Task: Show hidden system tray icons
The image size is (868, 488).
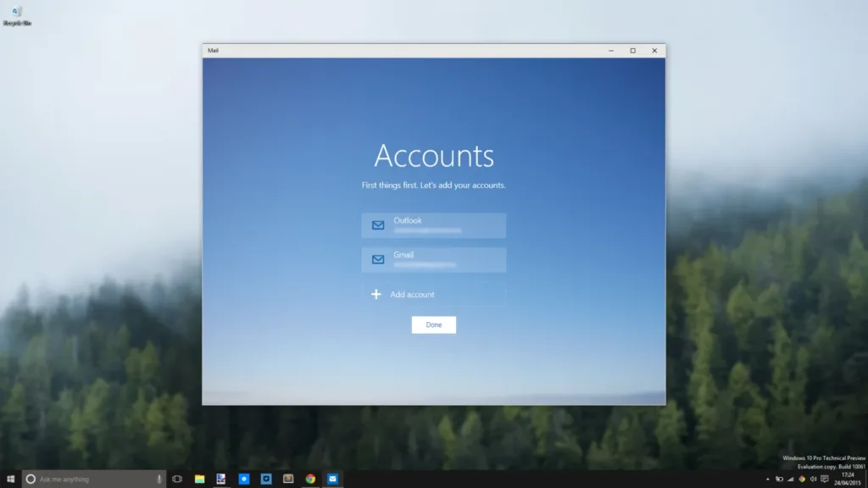Action: [x=767, y=480]
